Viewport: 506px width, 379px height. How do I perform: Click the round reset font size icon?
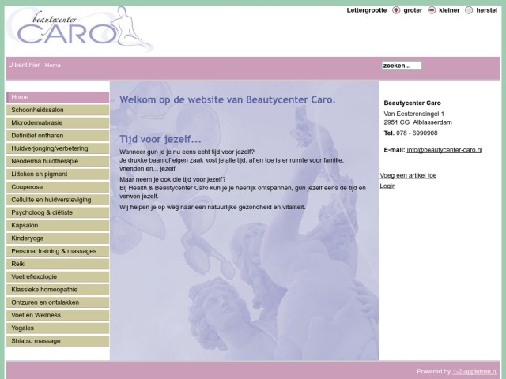469,10
